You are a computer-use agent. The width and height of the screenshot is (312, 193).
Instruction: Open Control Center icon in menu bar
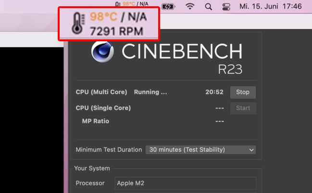pos(226,7)
